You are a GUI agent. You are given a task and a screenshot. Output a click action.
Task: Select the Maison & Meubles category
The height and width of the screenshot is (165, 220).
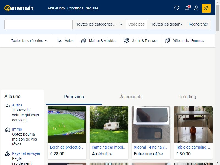pyautogui.click(x=98, y=40)
